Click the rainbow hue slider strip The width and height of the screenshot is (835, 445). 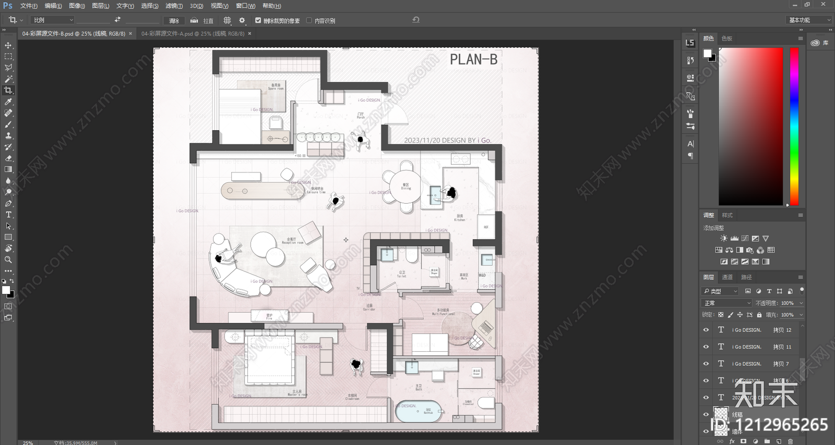click(x=794, y=127)
